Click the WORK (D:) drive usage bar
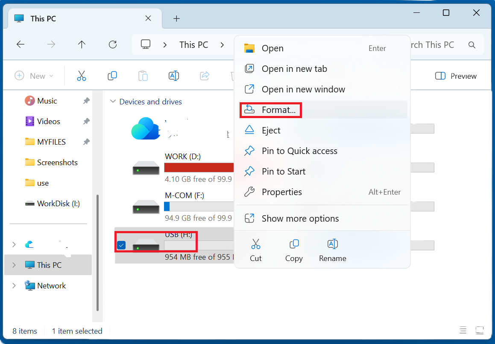 pos(199,167)
